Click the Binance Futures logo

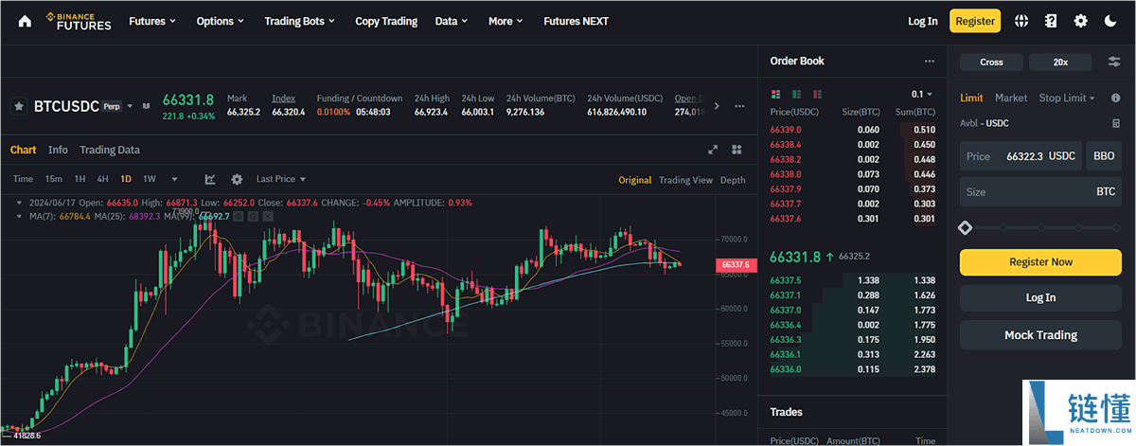coord(79,21)
